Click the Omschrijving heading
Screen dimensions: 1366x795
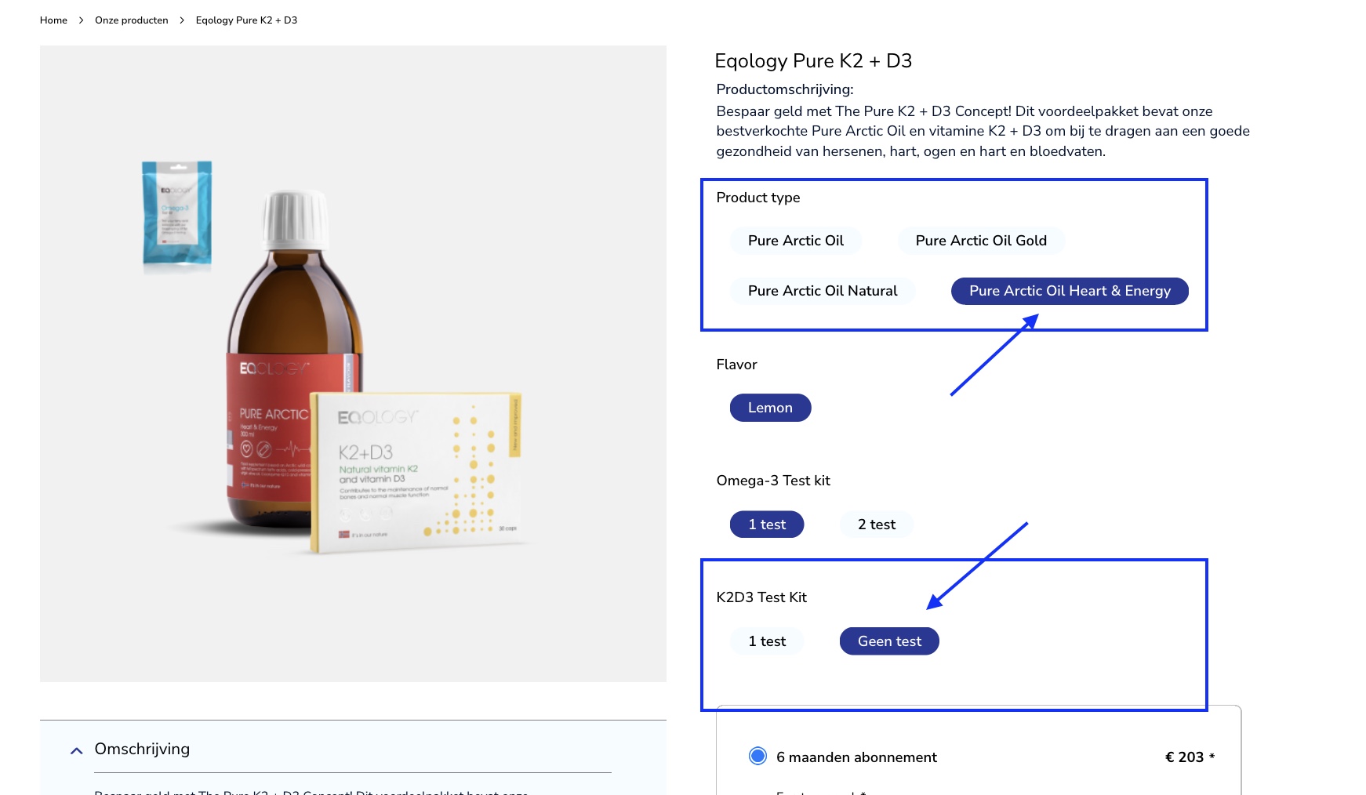142,749
